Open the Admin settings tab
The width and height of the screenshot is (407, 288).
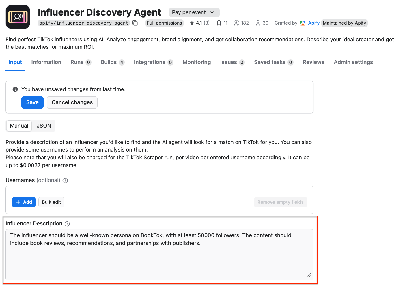tap(353, 62)
